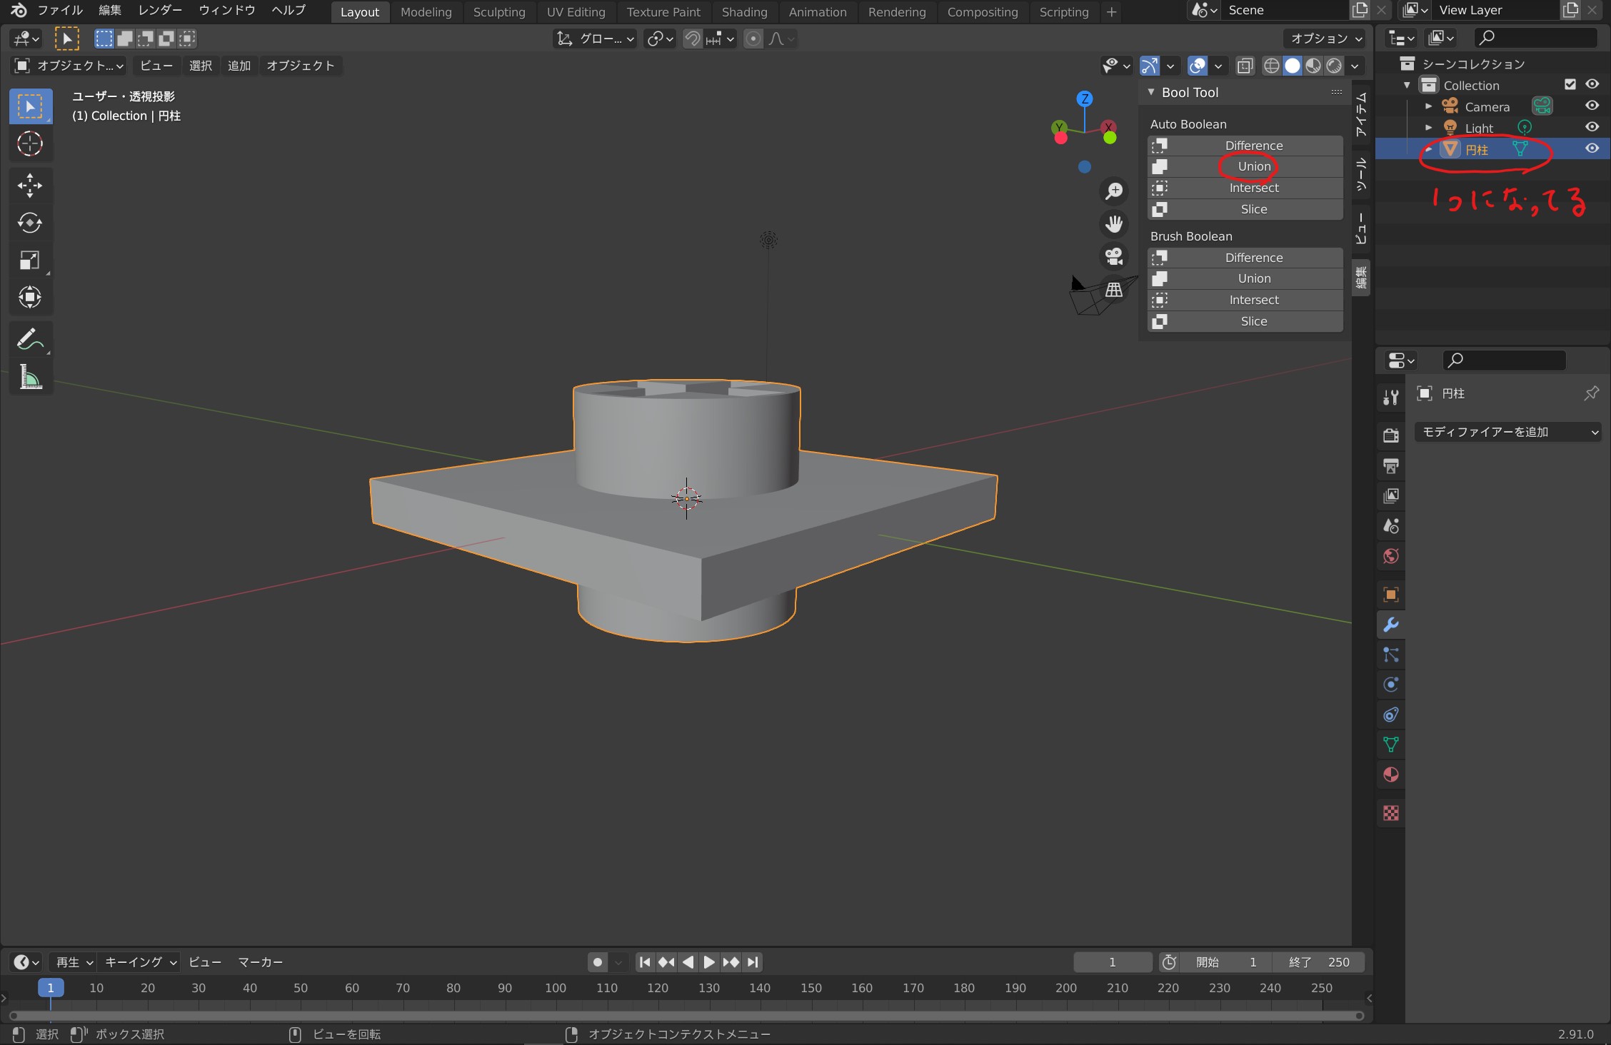Hide the Camera object in outliner
The width and height of the screenshot is (1611, 1045).
[x=1592, y=106]
